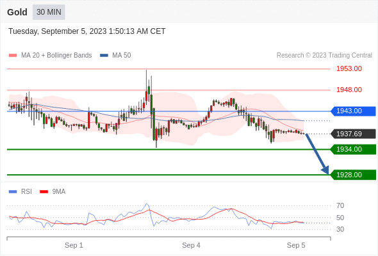This screenshot has height=256, width=378.
Task: Click the RSI 70 level label
Action: (x=340, y=205)
